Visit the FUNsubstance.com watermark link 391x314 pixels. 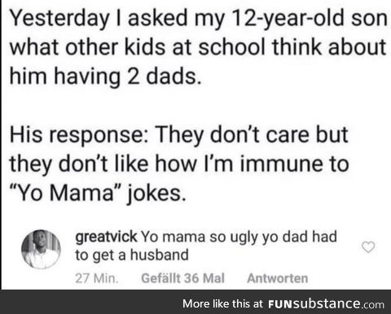[326, 303]
